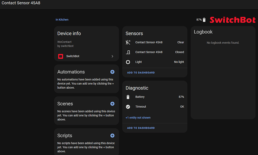Click the battery icon in header

(x=204, y=20)
